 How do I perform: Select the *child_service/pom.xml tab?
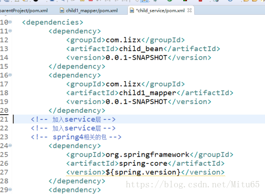coord(160,11)
